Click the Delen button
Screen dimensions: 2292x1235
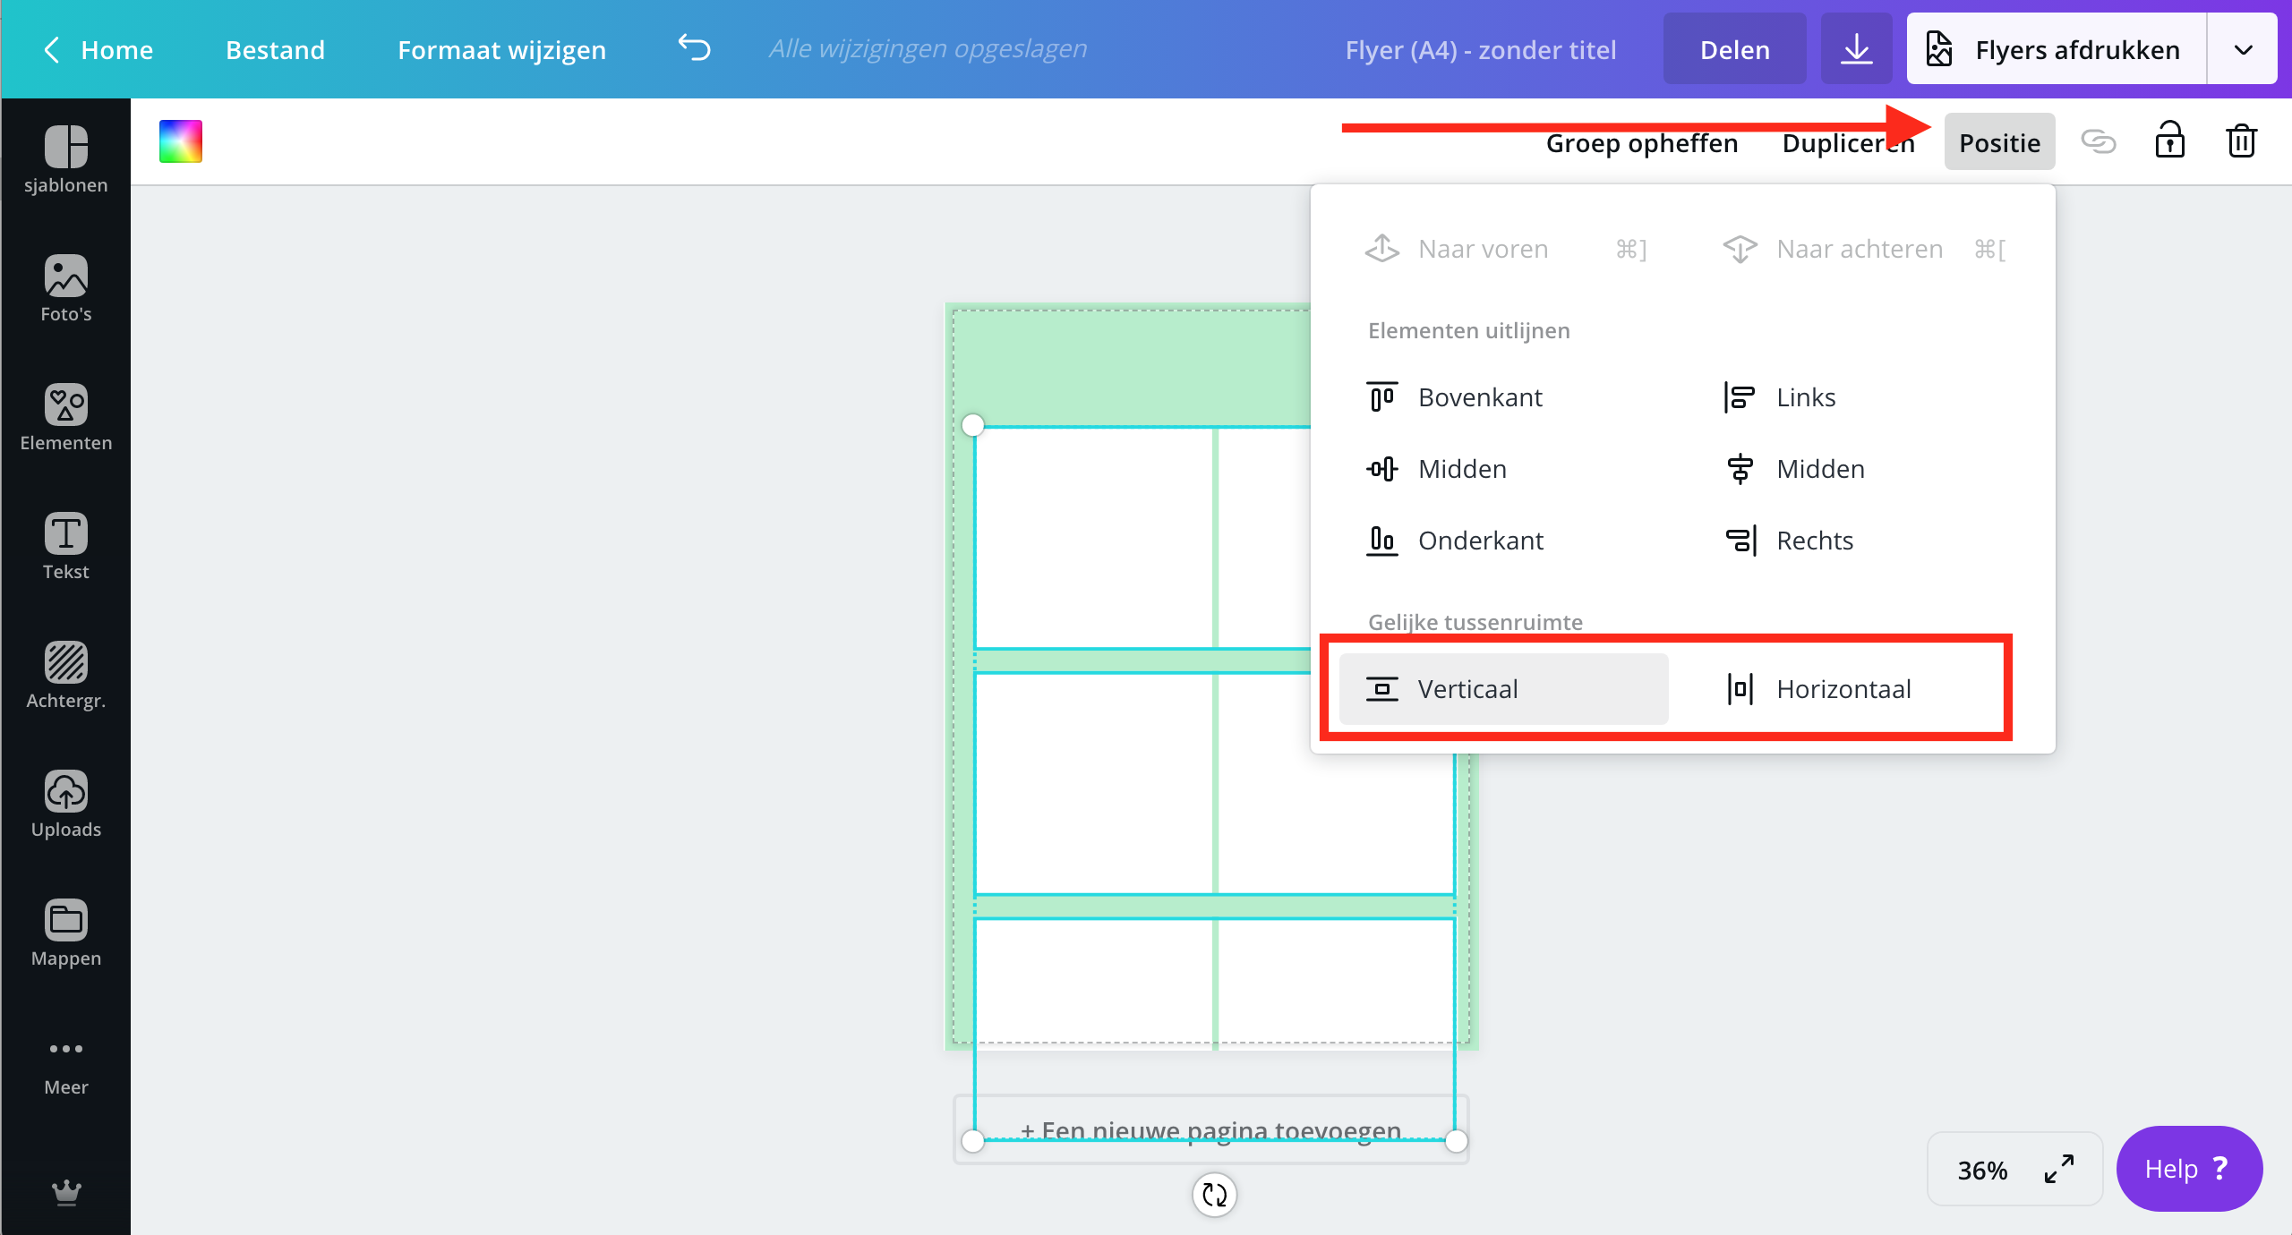coord(1734,49)
